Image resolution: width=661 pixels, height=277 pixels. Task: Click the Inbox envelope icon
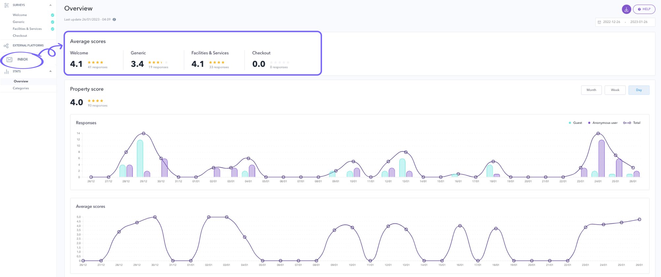pyautogui.click(x=10, y=59)
